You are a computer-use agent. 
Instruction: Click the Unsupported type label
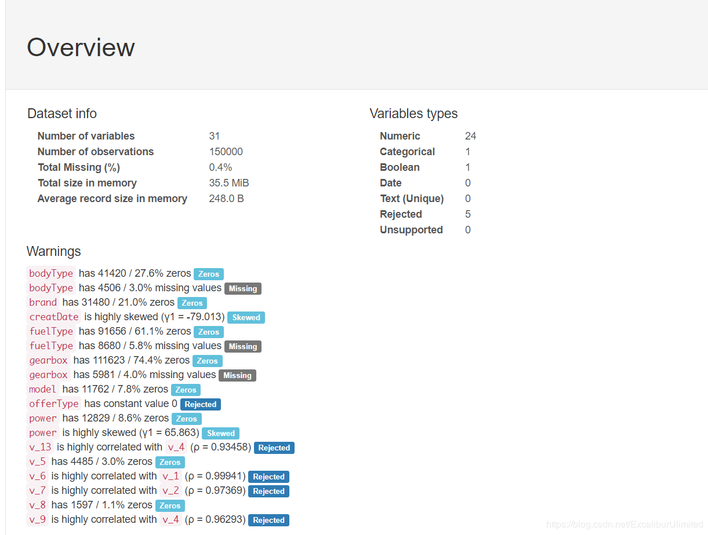click(x=411, y=230)
